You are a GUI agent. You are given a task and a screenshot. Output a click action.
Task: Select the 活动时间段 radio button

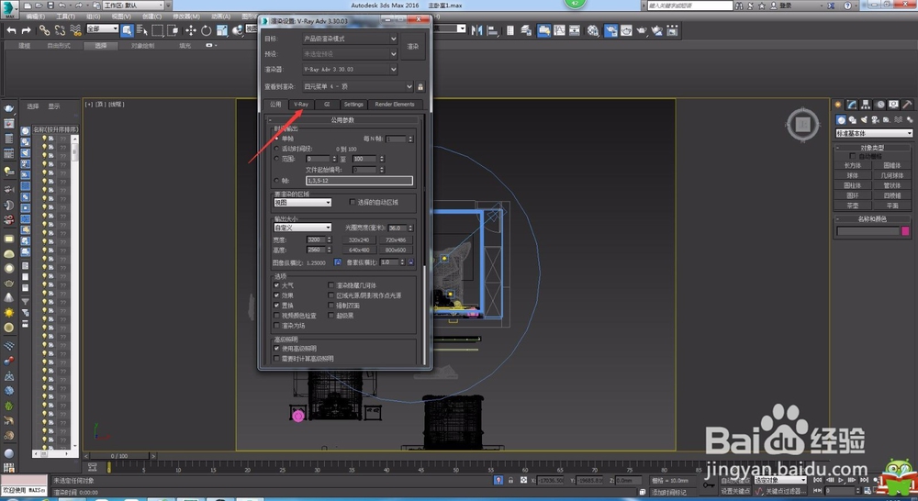click(277, 149)
